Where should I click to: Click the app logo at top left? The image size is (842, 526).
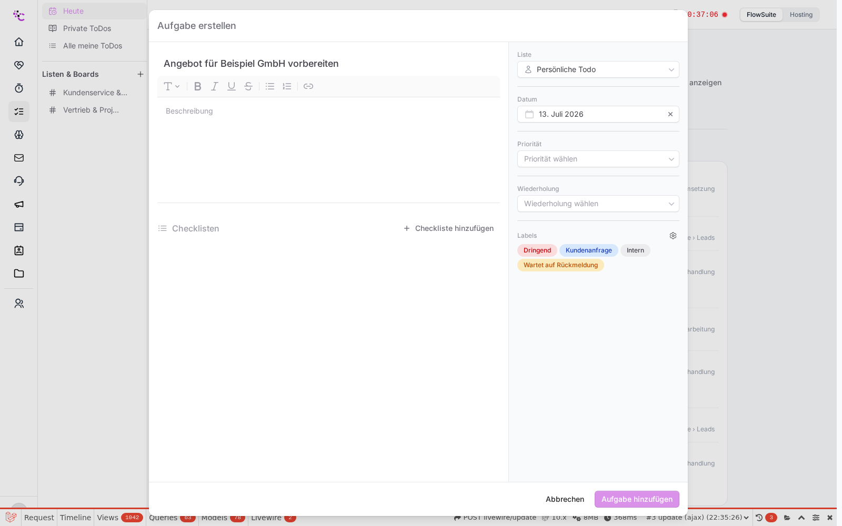pos(19,15)
